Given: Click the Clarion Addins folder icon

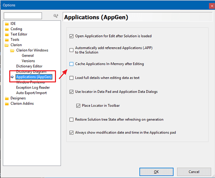Looking at the screenshot, I should pyautogui.click(x=7, y=104).
